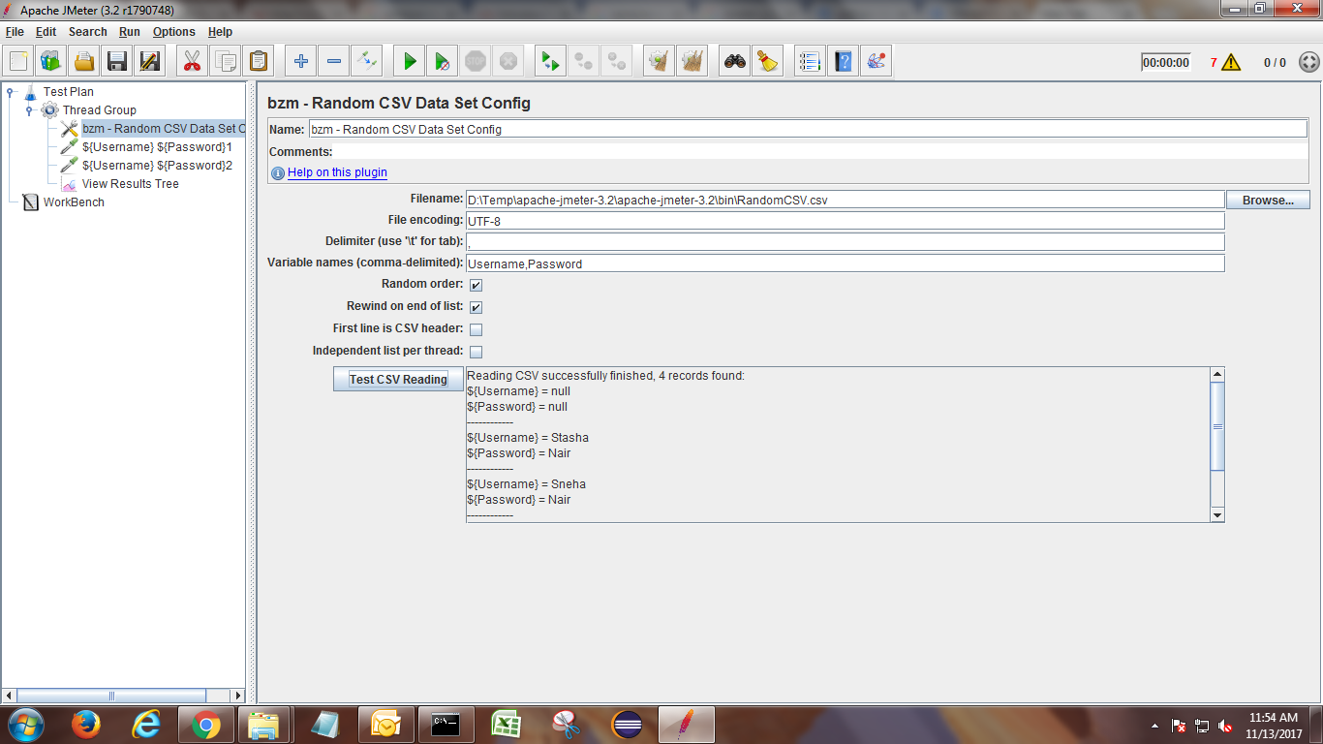Click the Delimiter input field

tap(845, 242)
